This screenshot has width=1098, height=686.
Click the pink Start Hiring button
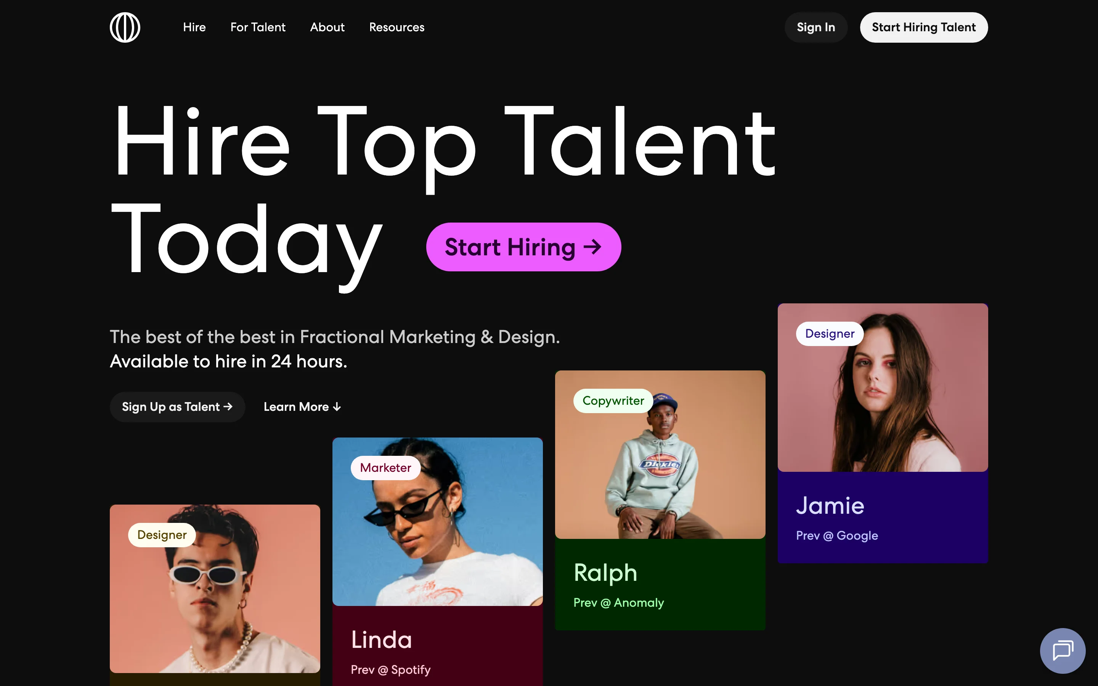click(x=523, y=247)
